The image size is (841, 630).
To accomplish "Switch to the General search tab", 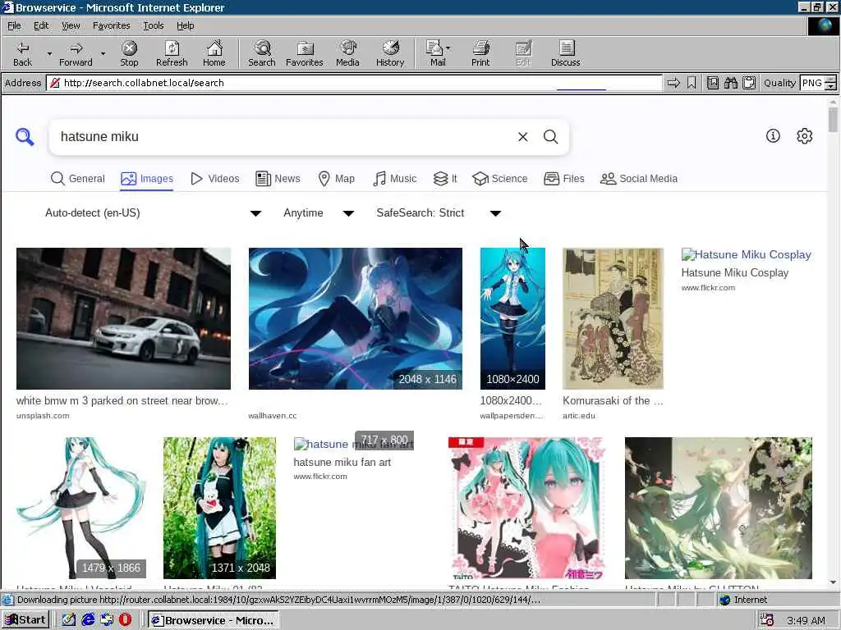I will point(78,178).
